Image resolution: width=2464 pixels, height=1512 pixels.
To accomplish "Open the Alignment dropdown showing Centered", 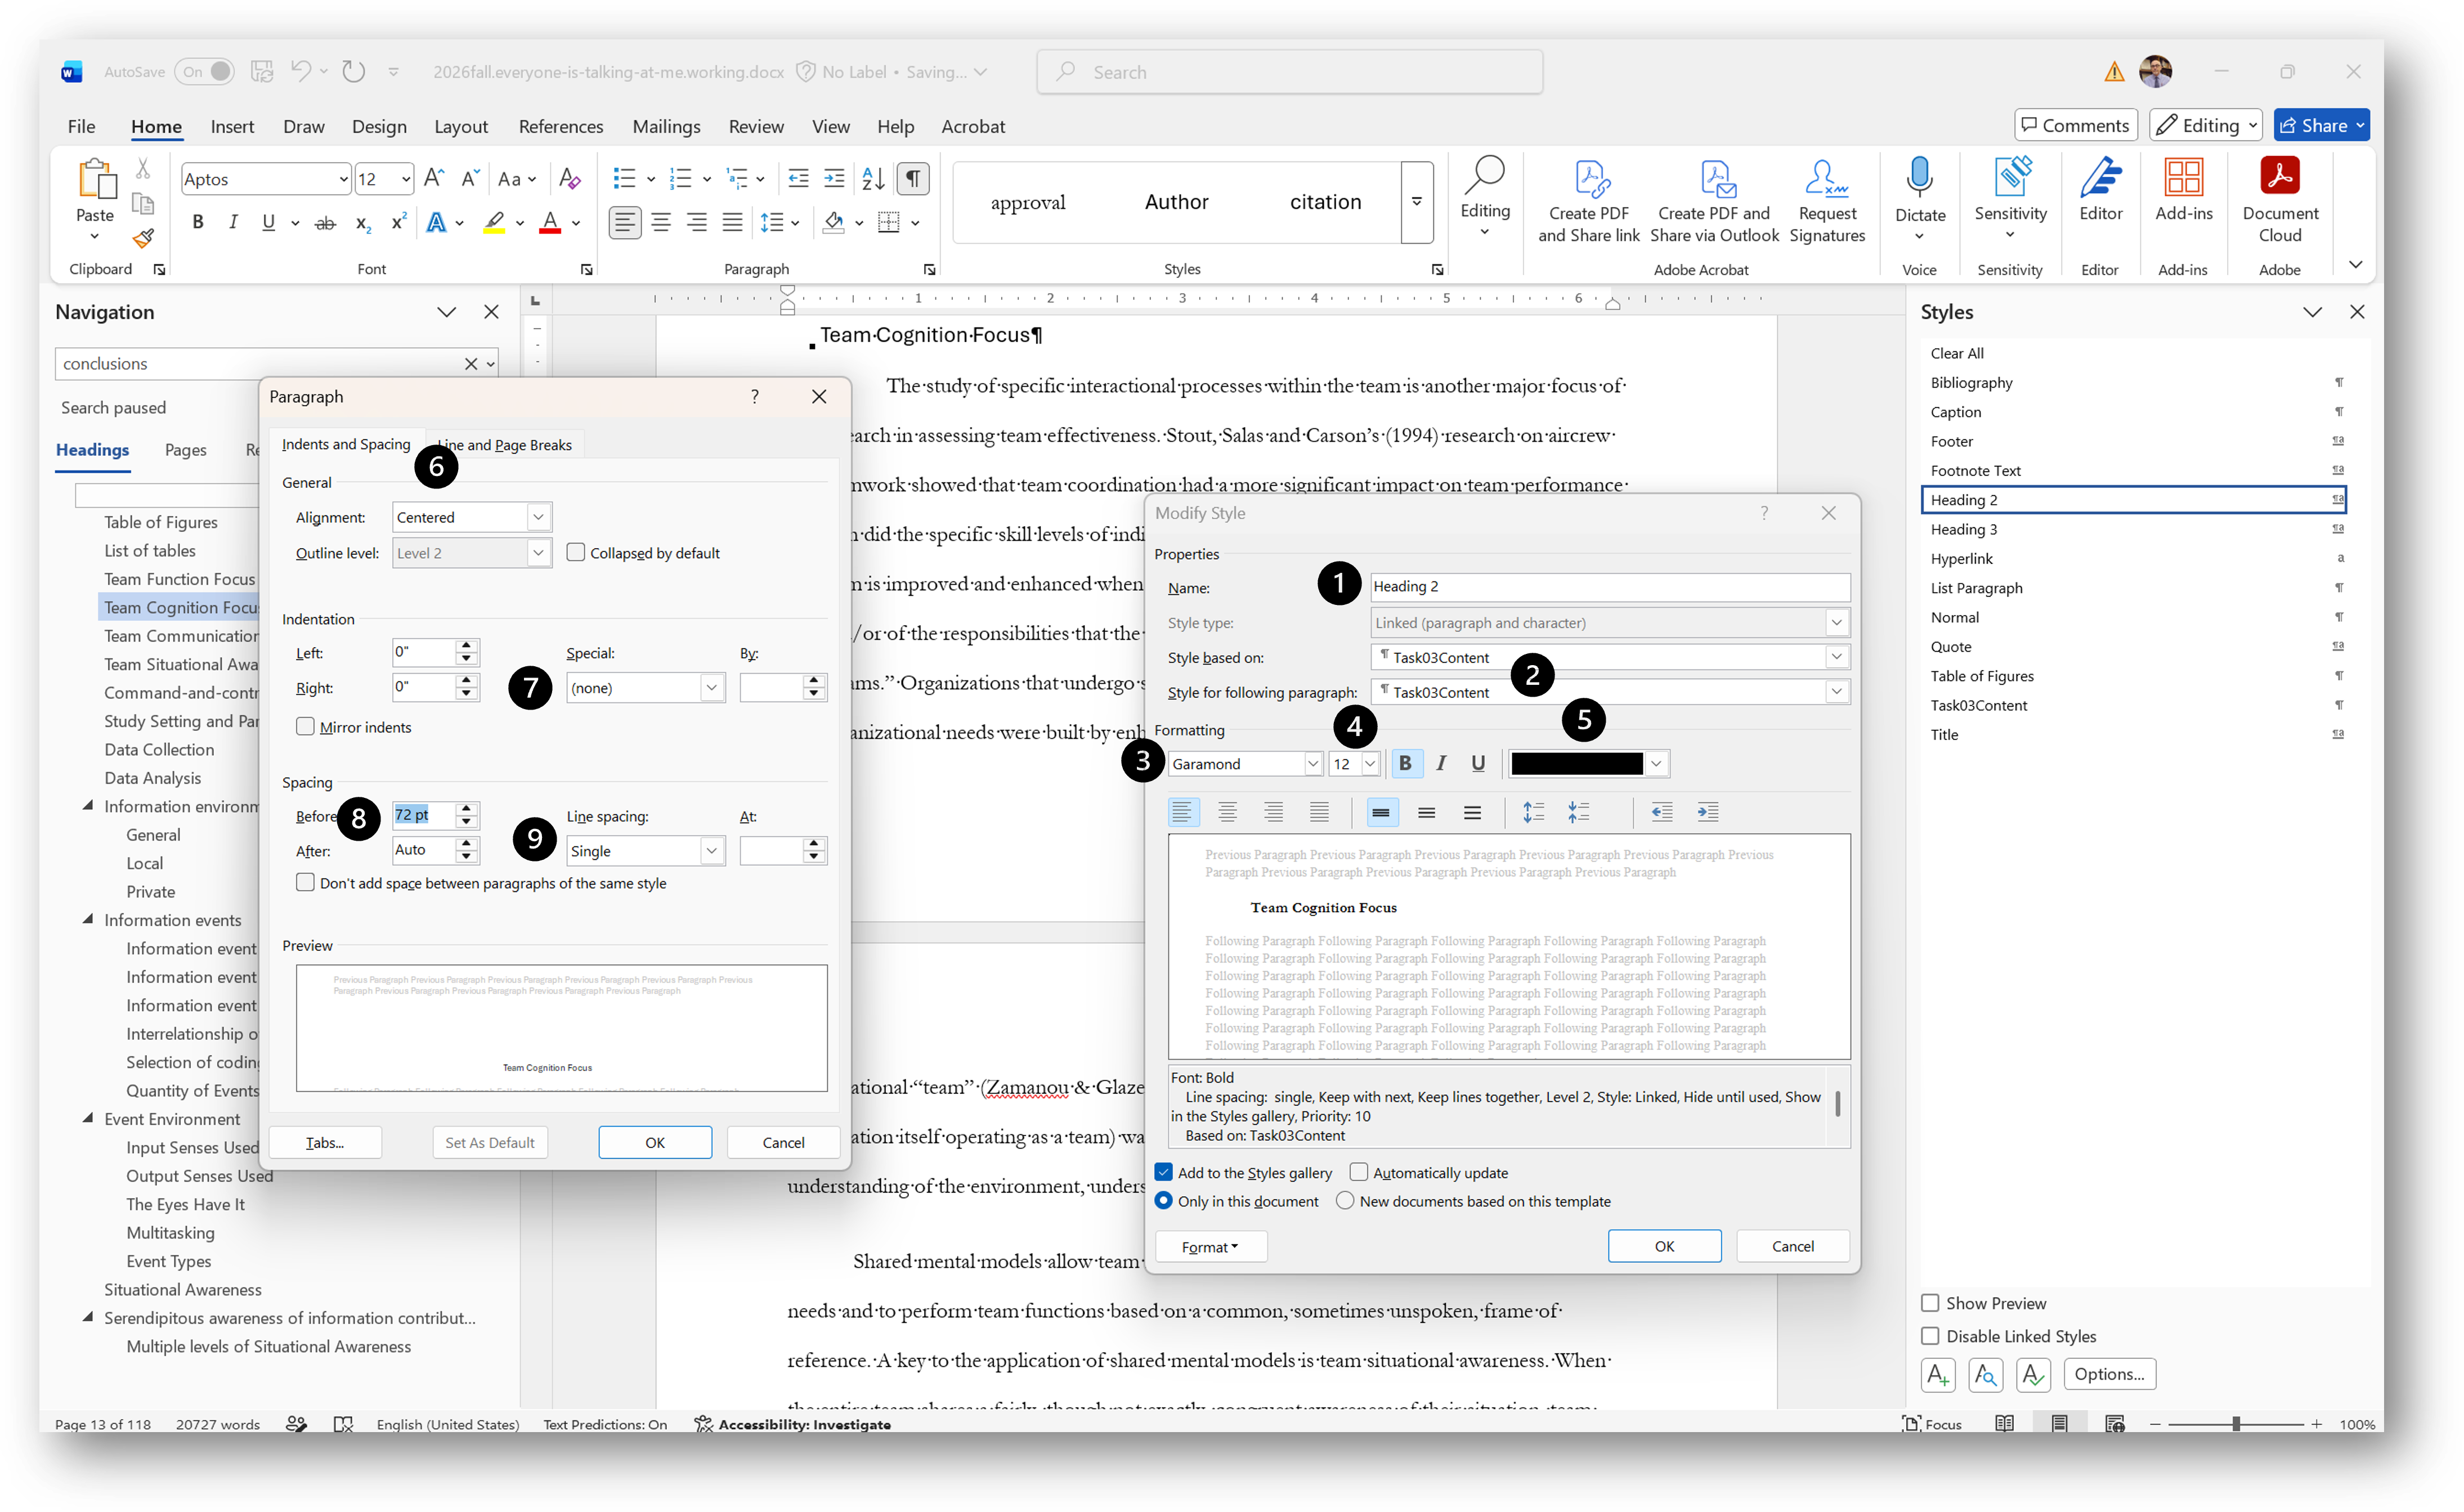I will pos(538,517).
